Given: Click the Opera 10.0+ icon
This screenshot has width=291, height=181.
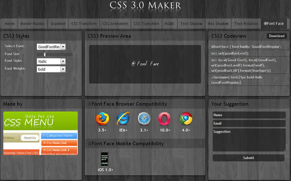Looking at the screenshot, I should tap(164, 119).
